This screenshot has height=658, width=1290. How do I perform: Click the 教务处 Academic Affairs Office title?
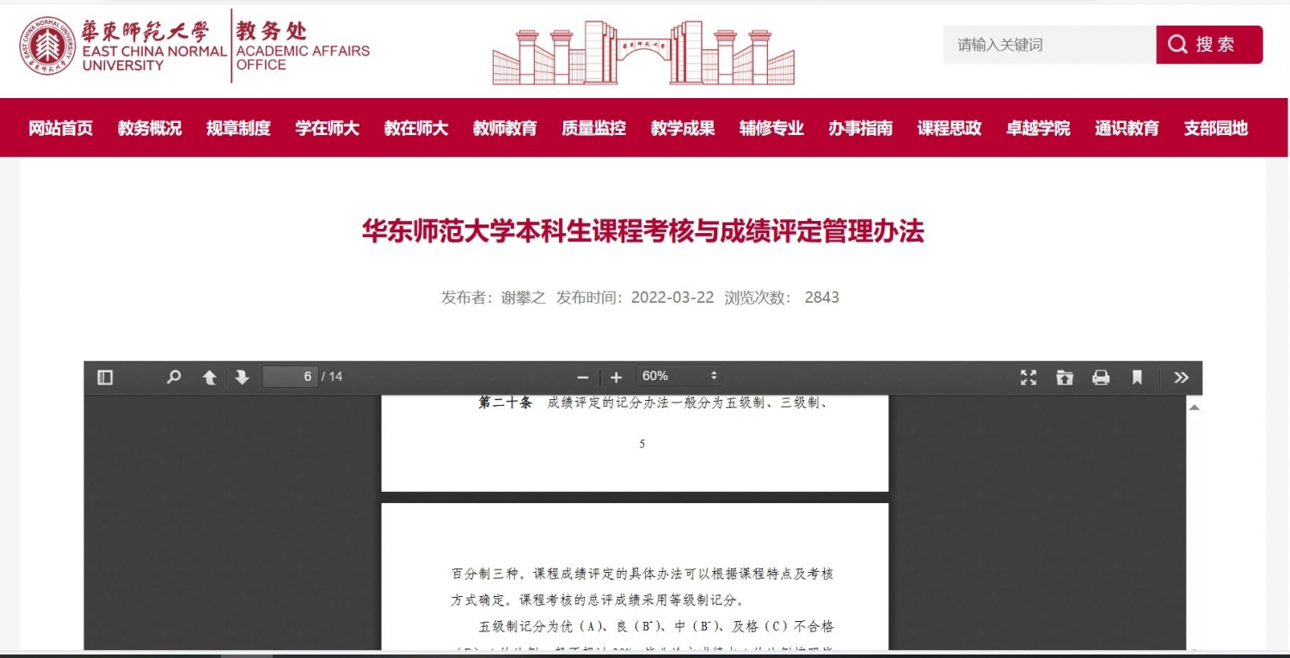point(303,46)
